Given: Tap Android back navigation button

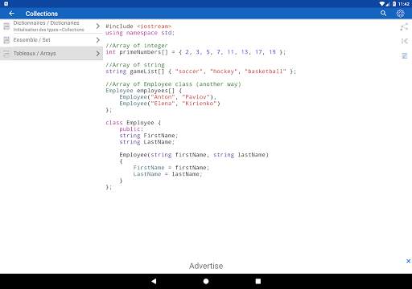Looking at the screenshot, I should click(154, 281).
